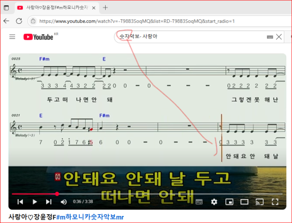Screen dimensions: 292x223
Task: Toggle subtitles captions button
Action: tap(199, 202)
